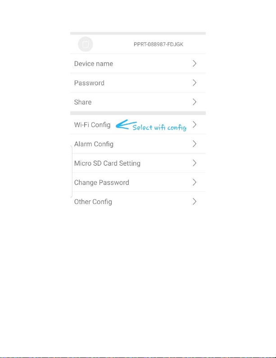Screen dimensions: 276x358
Task: Open Alarm Config settings
Action: point(138,144)
